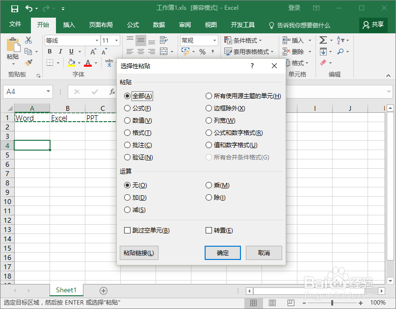Expand the font size 11 dropdown
The width and height of the screenshot is (396, 309).
point(116,40)
